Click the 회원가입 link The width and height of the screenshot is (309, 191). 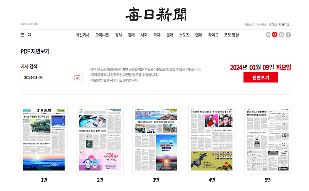pyautogui.click(x=284, y=24)
